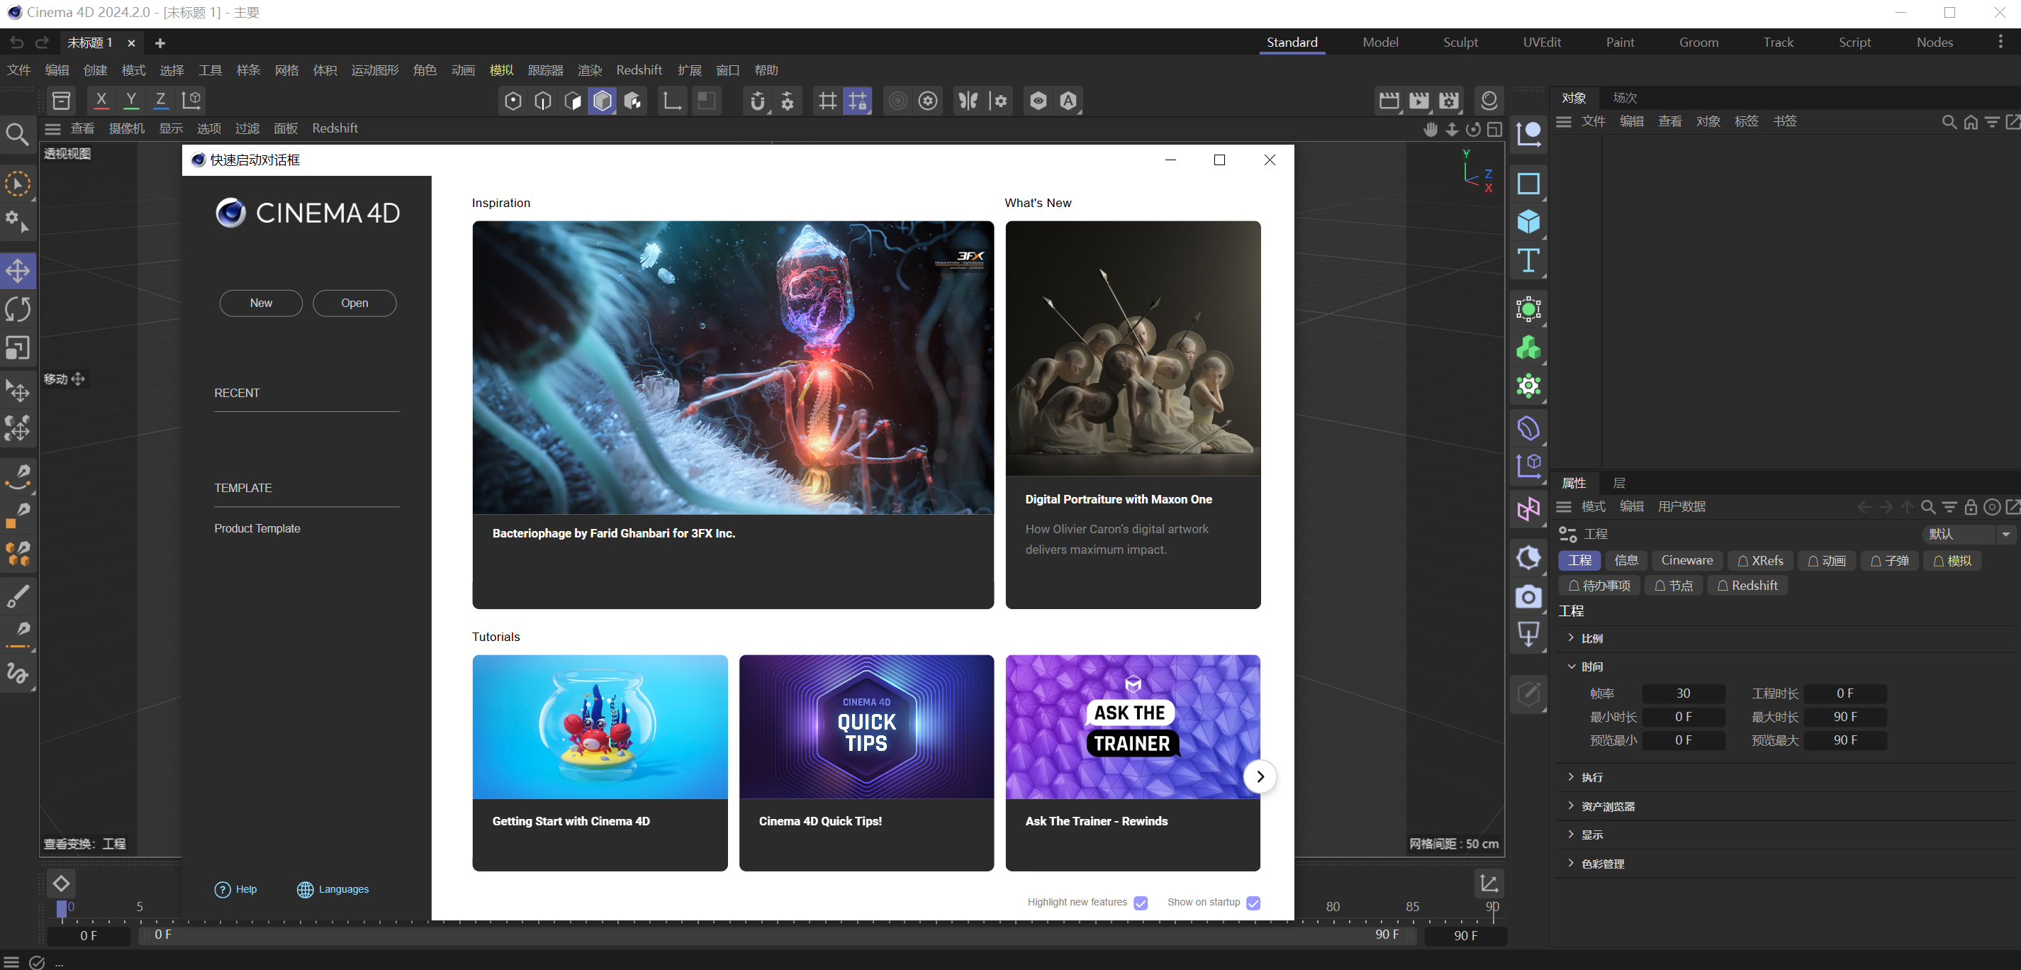Switch to the 场次 tab
Viewport: 2021px width, 970px height.
(x=1624, y=97)
